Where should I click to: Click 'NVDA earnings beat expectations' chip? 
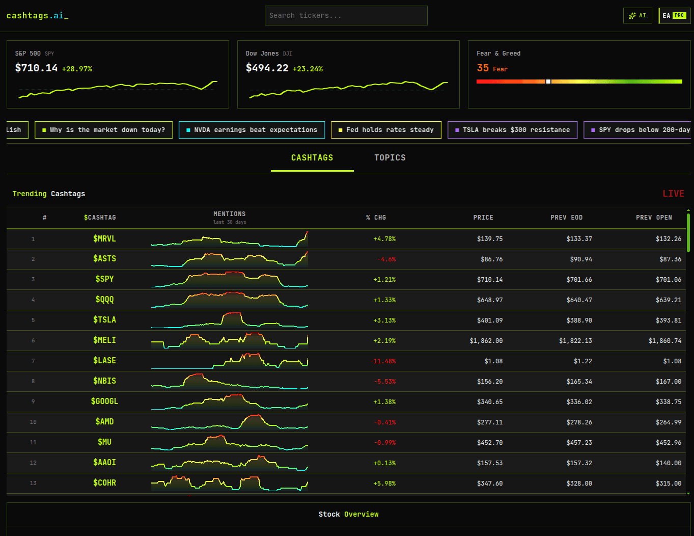pyautogui.click(x=252, y=130)
